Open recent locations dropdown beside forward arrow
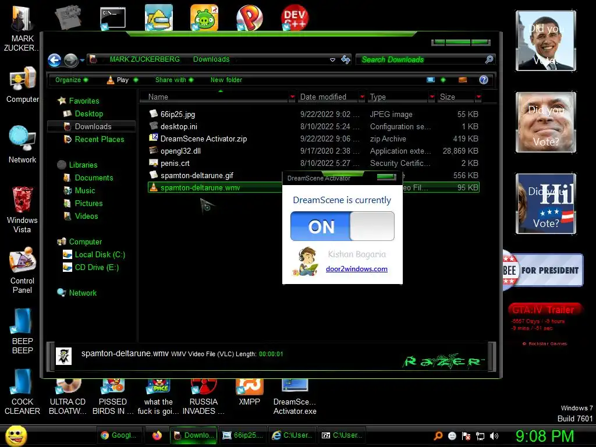The width and height of the screenshot is (596, 447). (82, 60)
